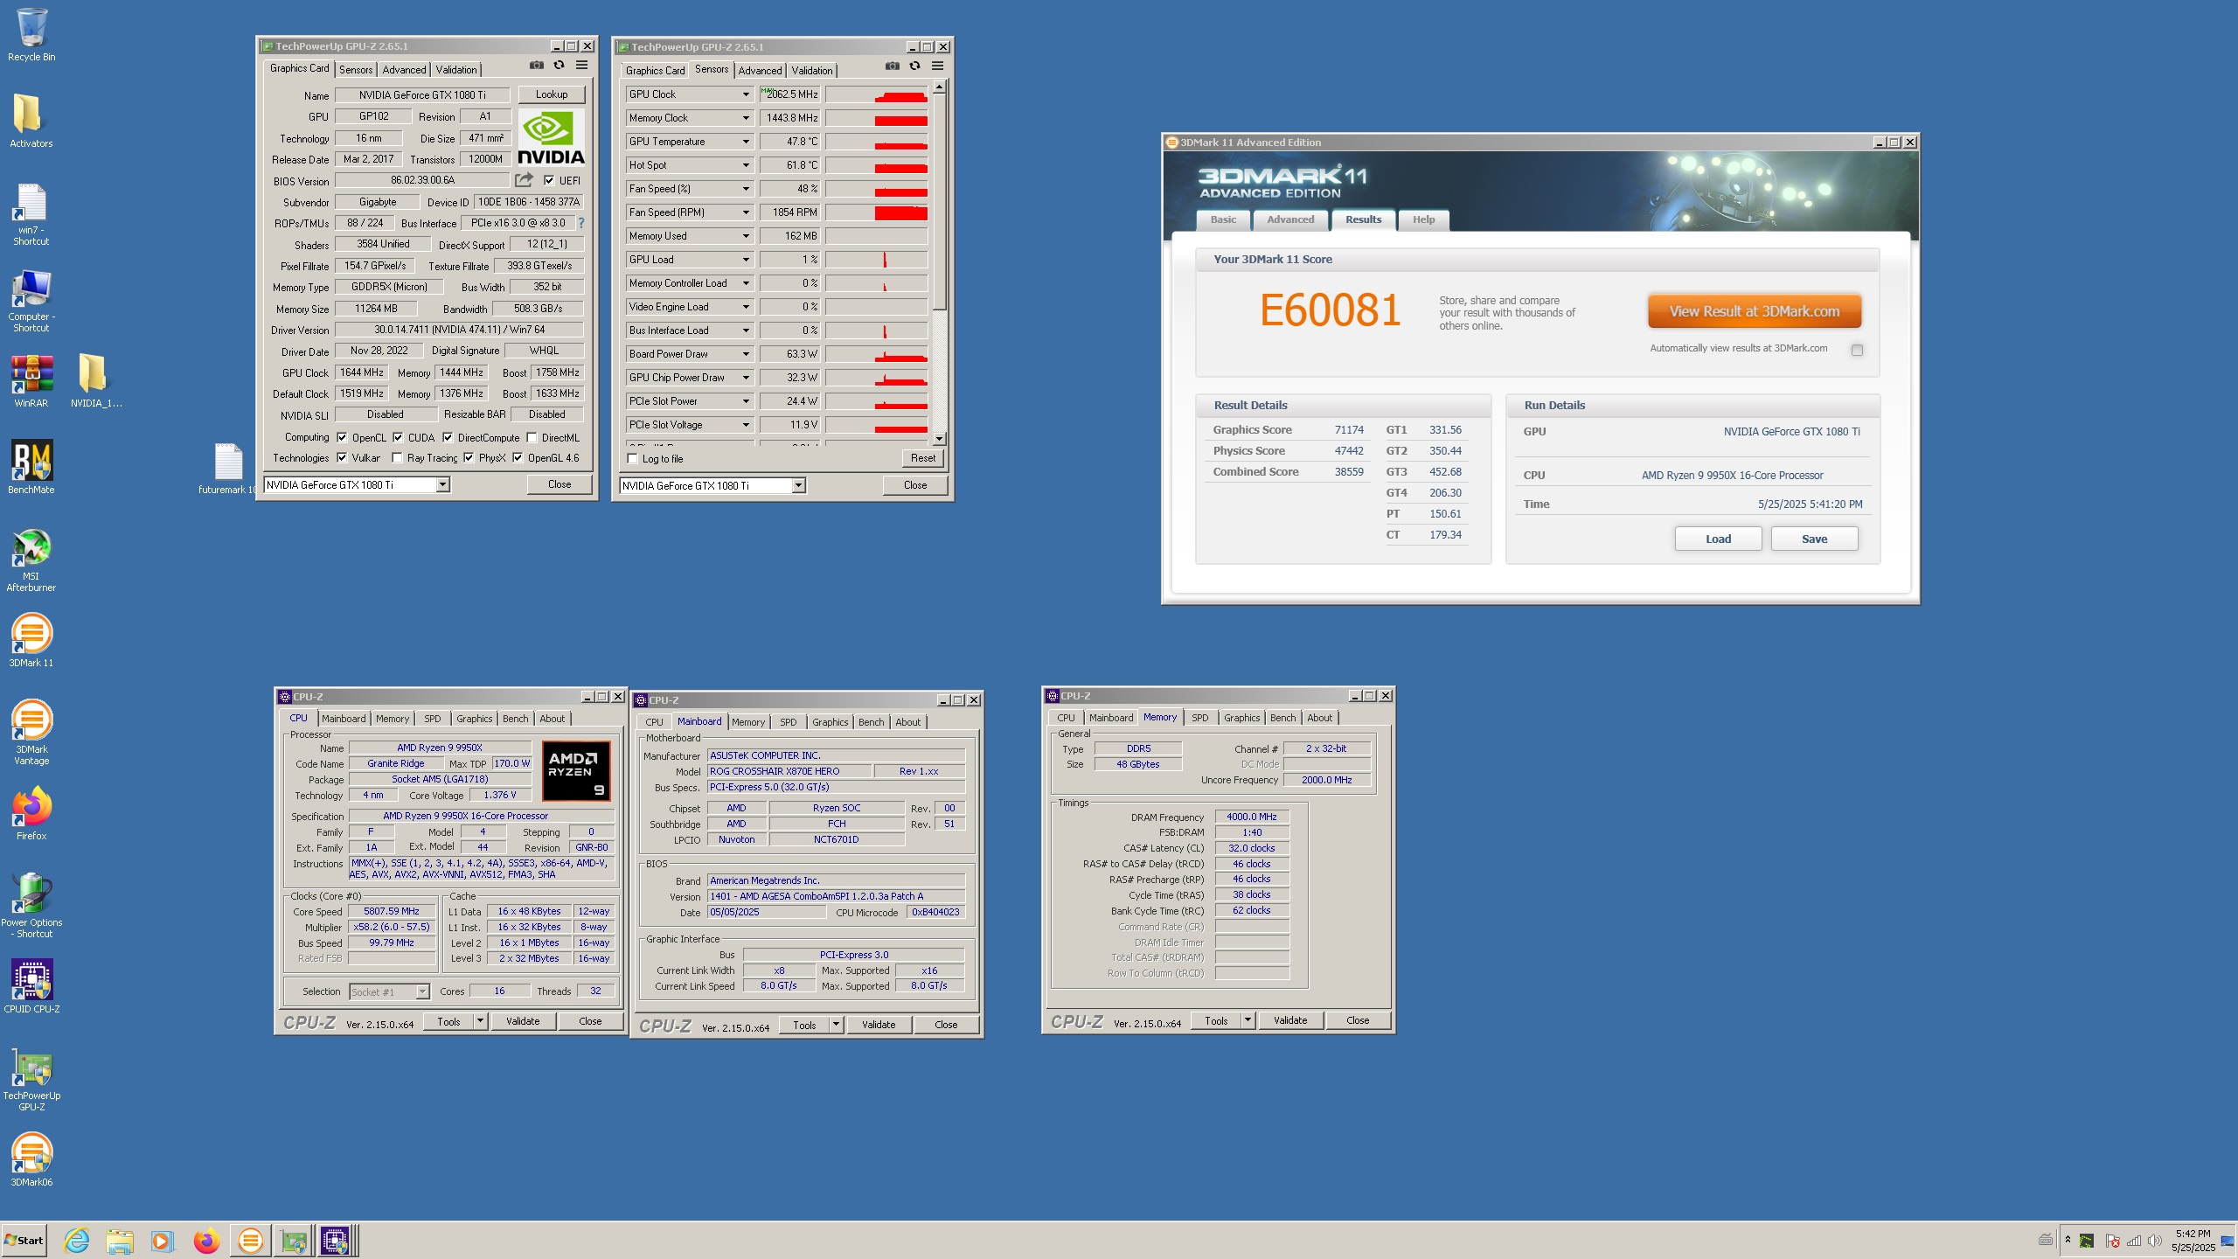Open the Socket #1 selection dropdown
The image size is (2238, 1259).
point(422,991)
